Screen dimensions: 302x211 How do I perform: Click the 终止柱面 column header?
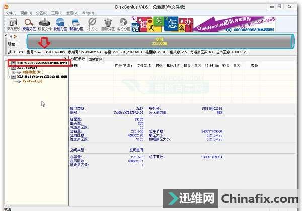tap(212, 66)
